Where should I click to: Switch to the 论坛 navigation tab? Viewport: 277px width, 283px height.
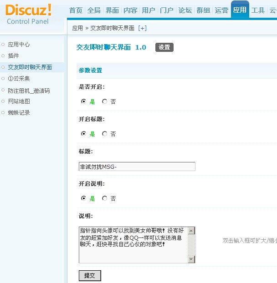185,10
